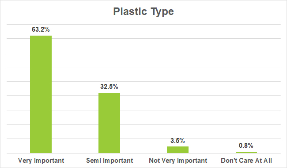Click the Don't Care At All bar

246,153
